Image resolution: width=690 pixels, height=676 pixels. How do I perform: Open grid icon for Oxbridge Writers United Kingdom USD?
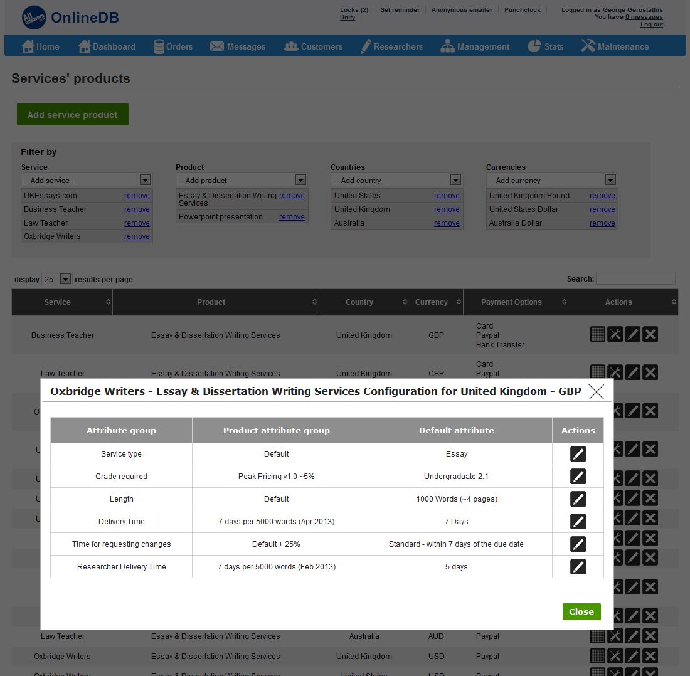(x=597, y=656)
